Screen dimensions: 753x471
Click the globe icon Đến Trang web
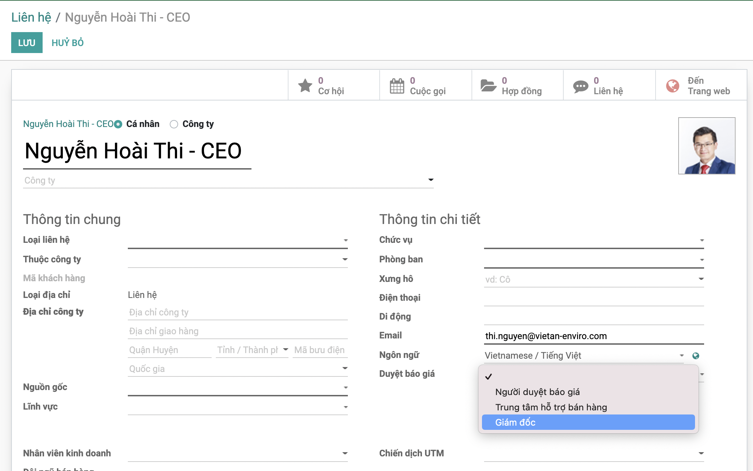tap(673, 85)
